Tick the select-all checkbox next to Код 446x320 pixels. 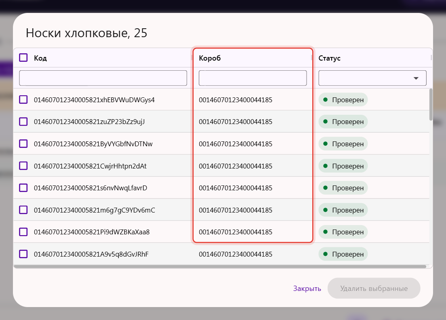(x=23, y=58)
